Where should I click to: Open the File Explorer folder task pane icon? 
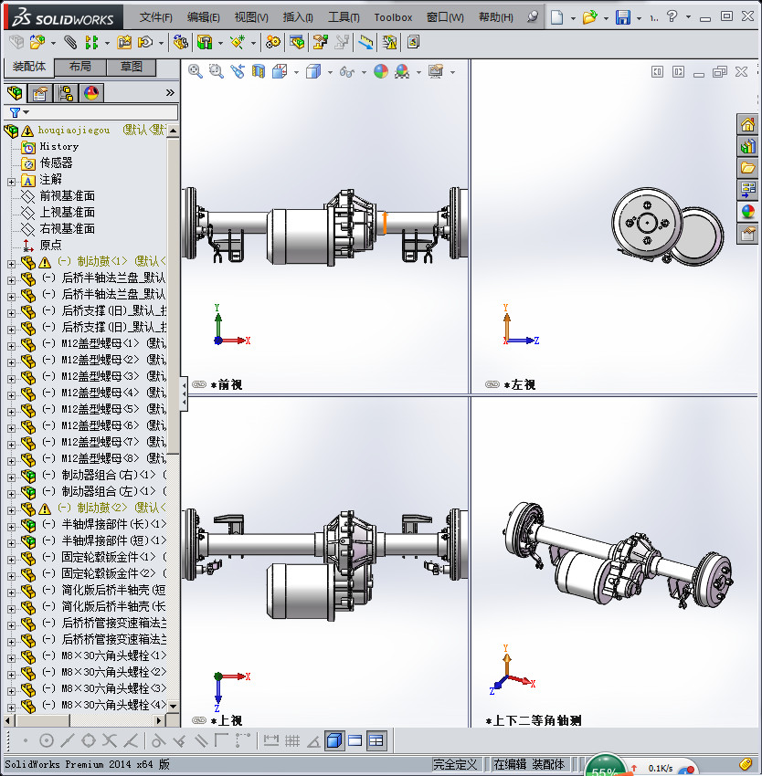747,168
